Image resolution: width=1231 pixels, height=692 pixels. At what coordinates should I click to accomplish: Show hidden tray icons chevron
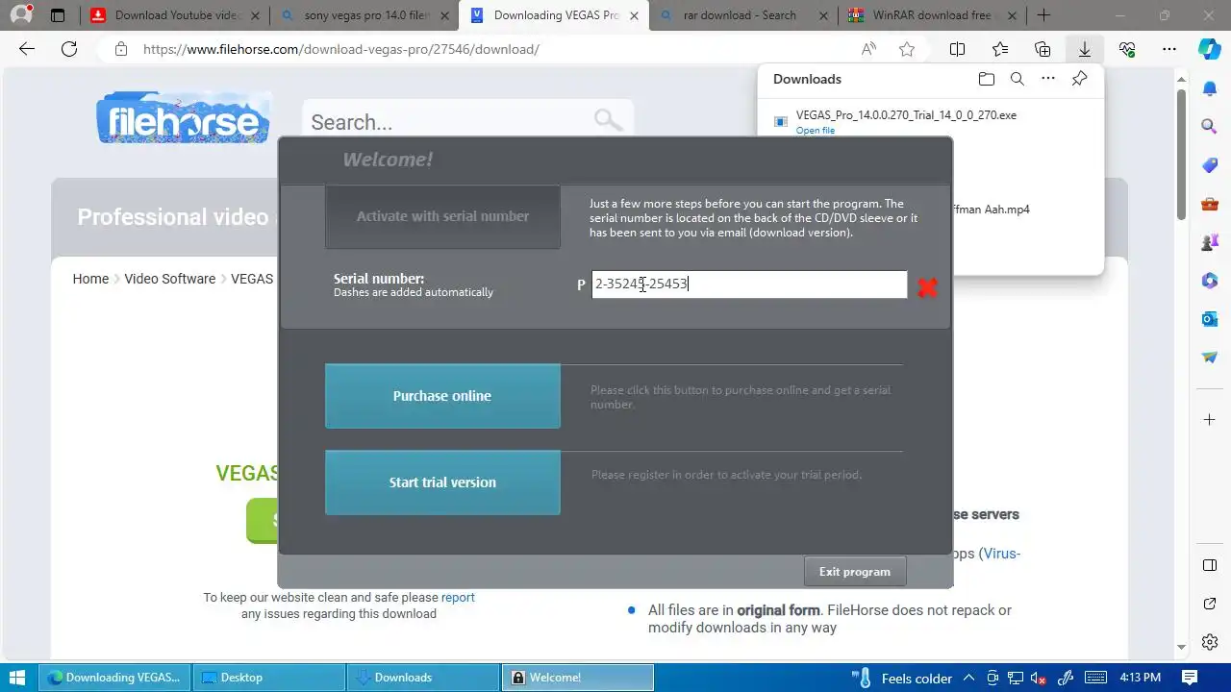(x=969, y=678)
